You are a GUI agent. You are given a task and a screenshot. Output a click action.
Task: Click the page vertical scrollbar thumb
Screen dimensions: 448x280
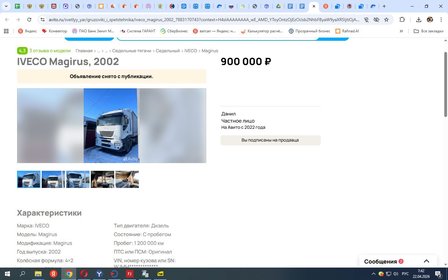click(446, 84)
